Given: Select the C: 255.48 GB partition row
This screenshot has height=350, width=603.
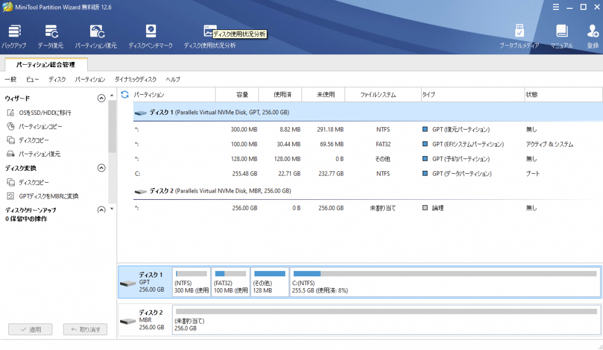Looking at the screenshot, I should click(367, 173).
